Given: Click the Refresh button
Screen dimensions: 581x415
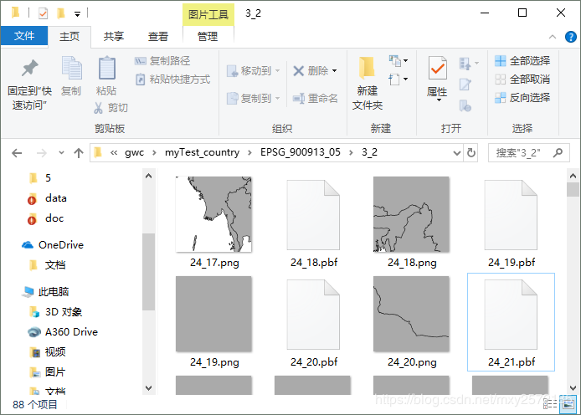Looking at the screenshot, I should pos(471,153).
